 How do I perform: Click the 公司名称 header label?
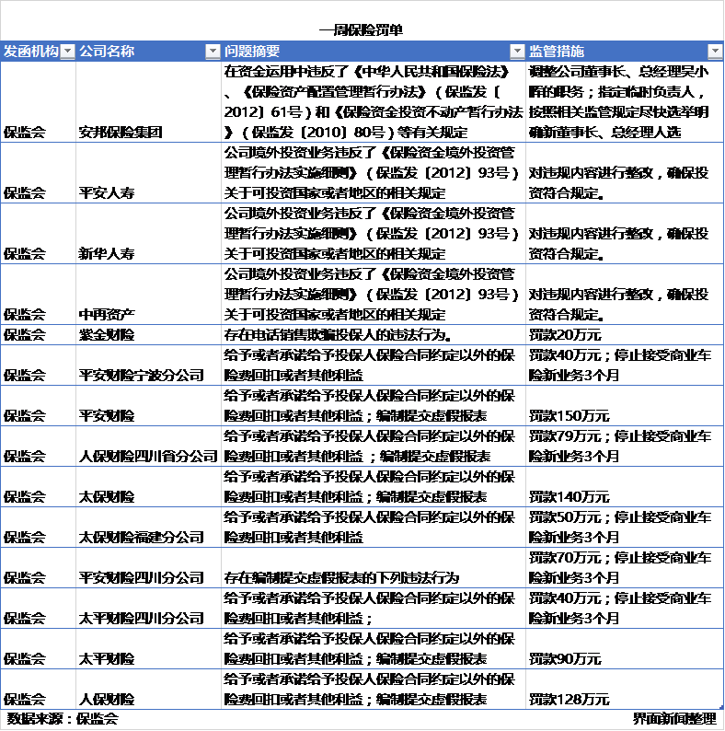[107, 52]
